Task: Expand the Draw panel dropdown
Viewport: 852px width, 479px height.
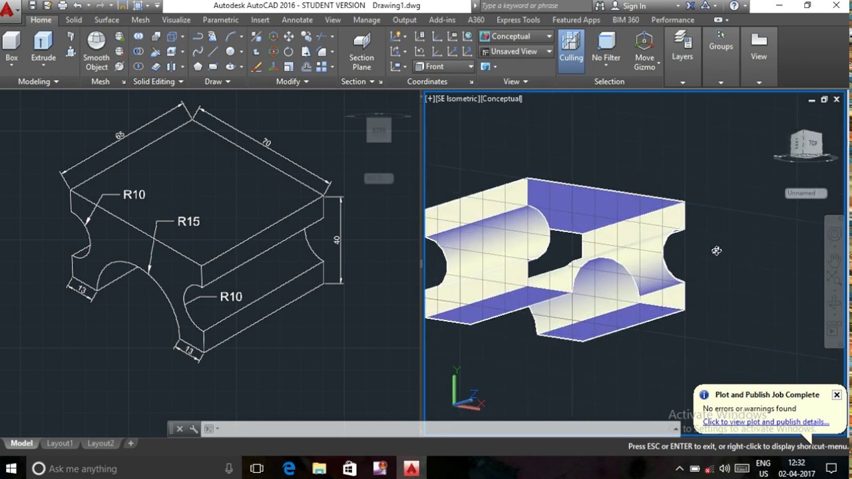Action: click(218, 81)
